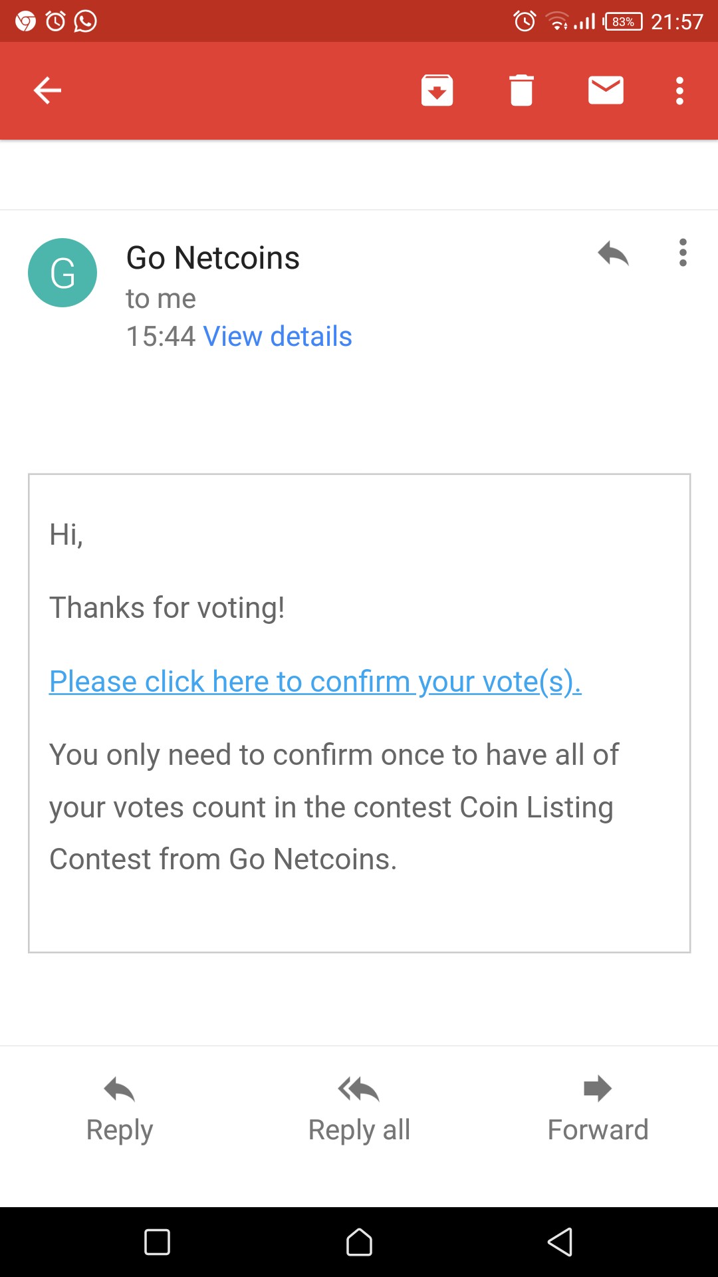Tap the Go Netcoins sender name
Viewport: 718px width, 1277px height.
pos(213,258)
